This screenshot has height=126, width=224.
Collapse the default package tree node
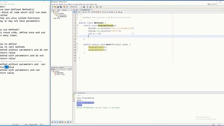55,15
